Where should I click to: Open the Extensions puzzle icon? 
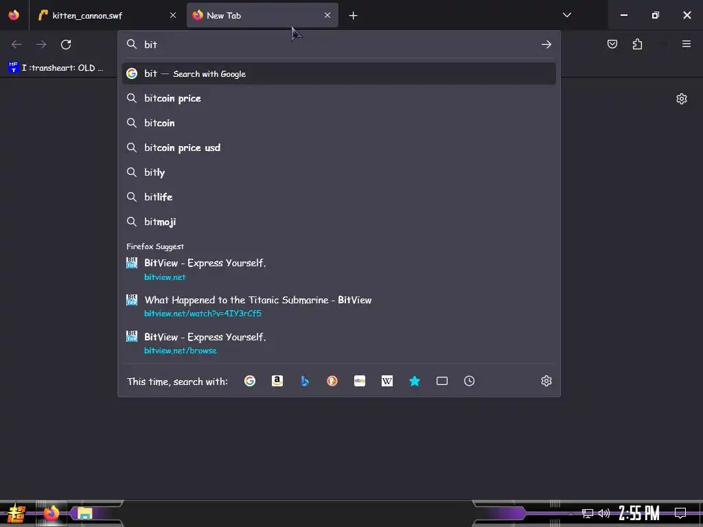[637, 44]
